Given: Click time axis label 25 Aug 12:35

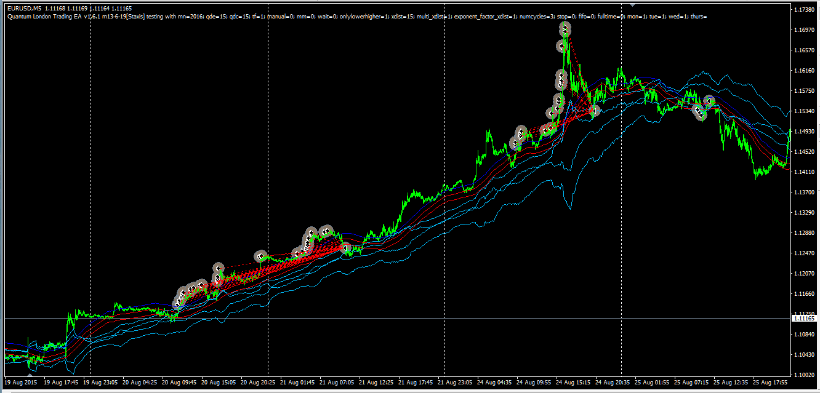Looking at the screenshot, I should 732,382.
